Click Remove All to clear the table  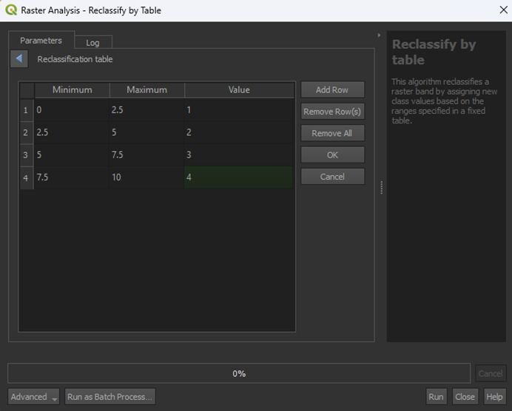point(332,134)
